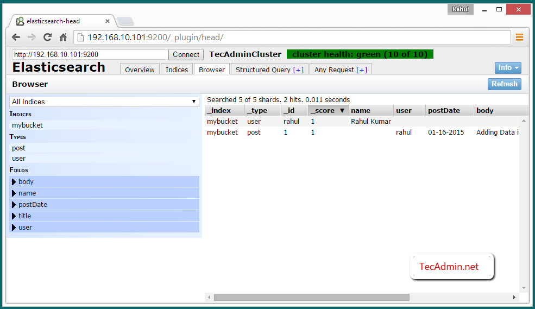Click the blue Refresh button
The height and width of the screenshot is (309, 535).
coord(504,84)
